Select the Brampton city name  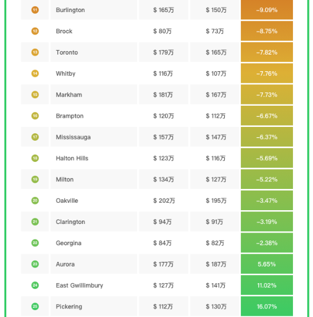pos(69,116)
